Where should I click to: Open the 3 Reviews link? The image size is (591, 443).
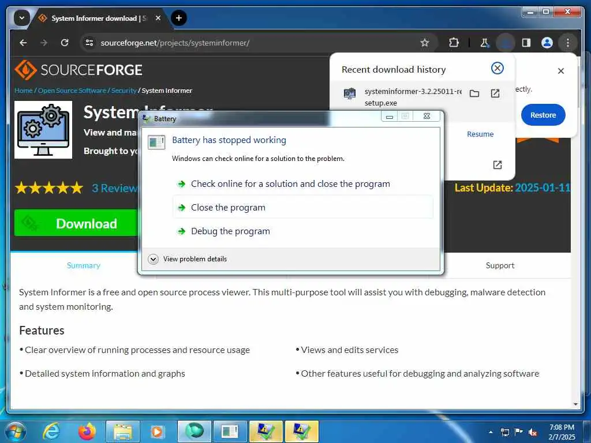115,188
